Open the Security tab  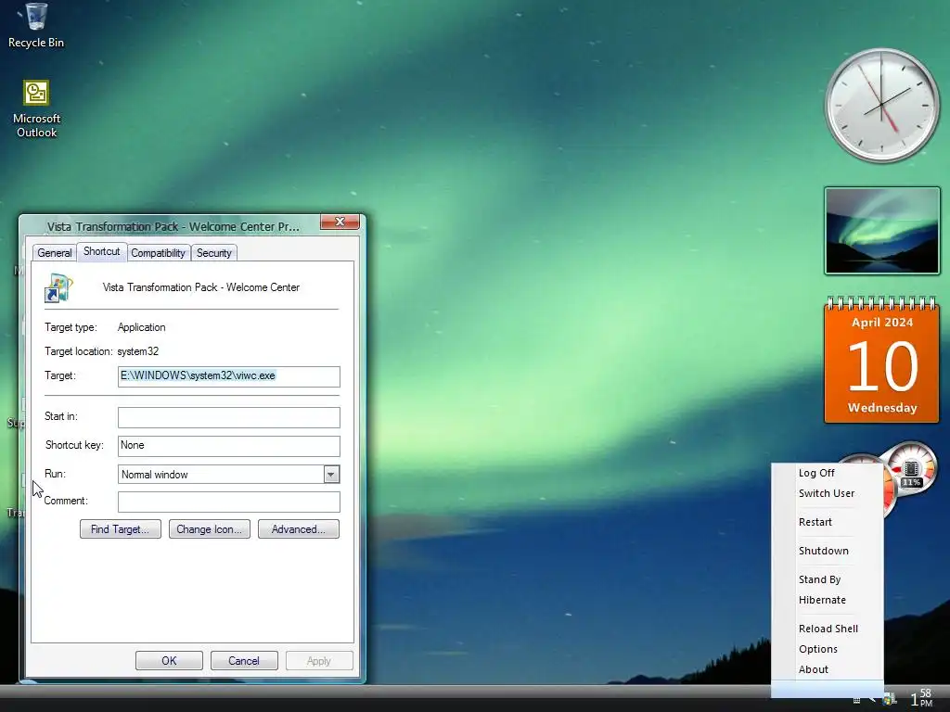click(x=214, y=253)
